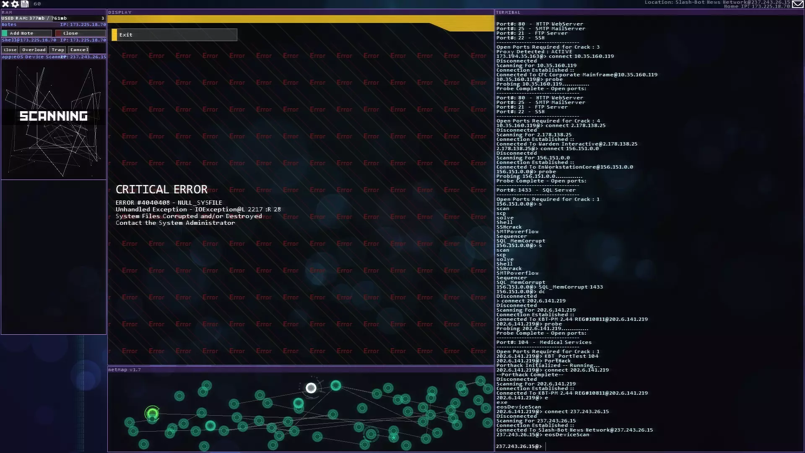Click the dashed-ring node on netMap
Image resolution: width=805 pixels, height=453 pixels.
pyautogui.click(x=371, y=434)
